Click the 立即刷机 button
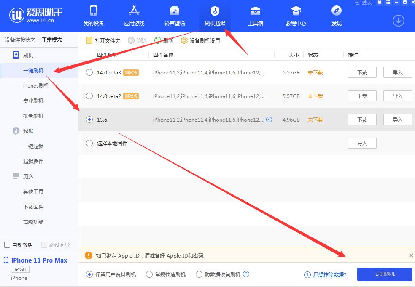Screen dimensions: 415x287 [384, 274]
